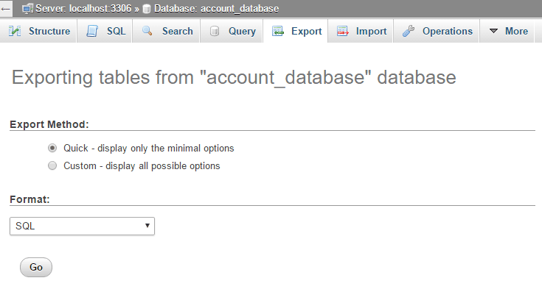Click the Operations wrench icon
Image resolution: width=542 pixels, height=289 pixels.
[x=409, y=31]
